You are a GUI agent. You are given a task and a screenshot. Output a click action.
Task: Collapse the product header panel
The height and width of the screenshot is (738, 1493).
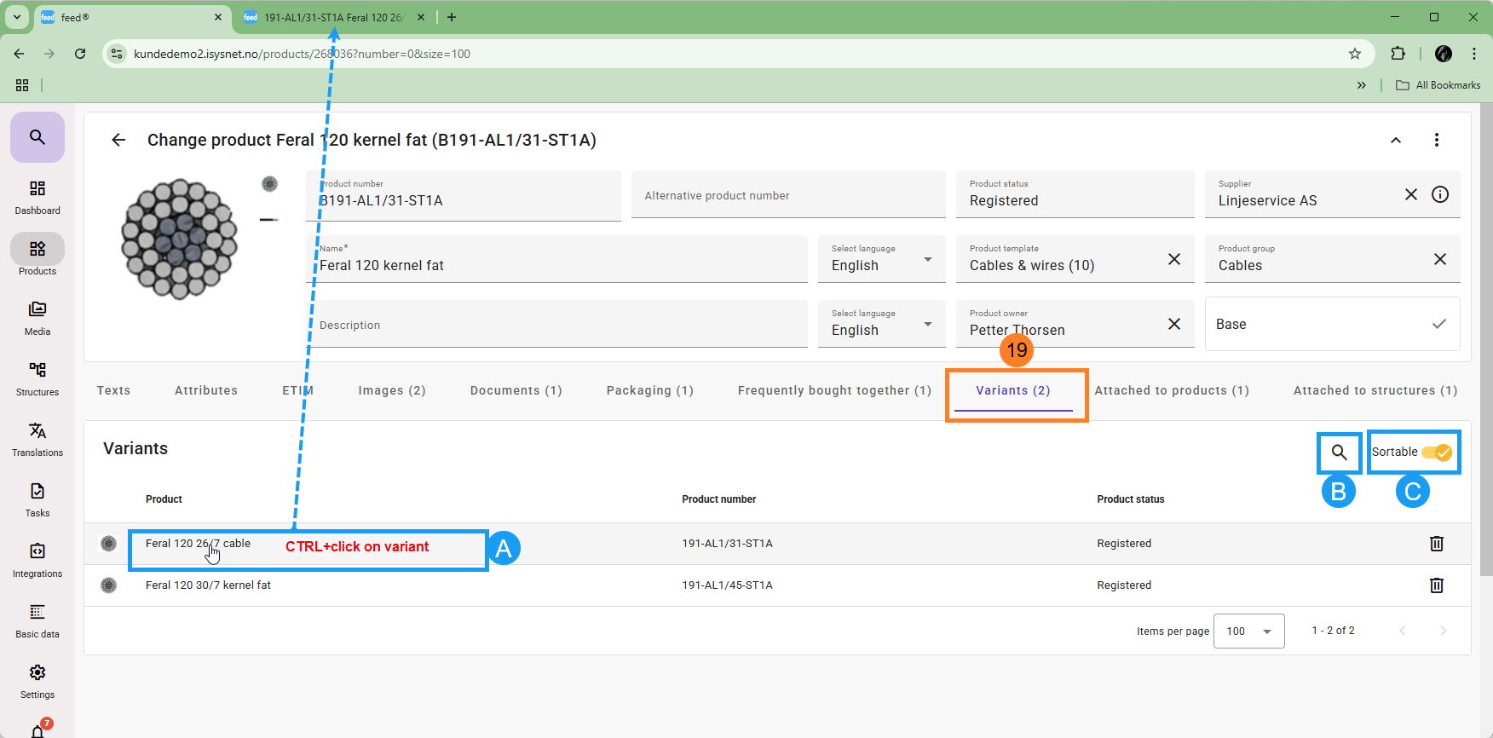click(1396, 141)
